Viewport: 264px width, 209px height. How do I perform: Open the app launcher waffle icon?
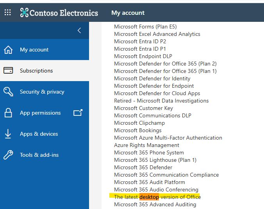tap(8, 13)
